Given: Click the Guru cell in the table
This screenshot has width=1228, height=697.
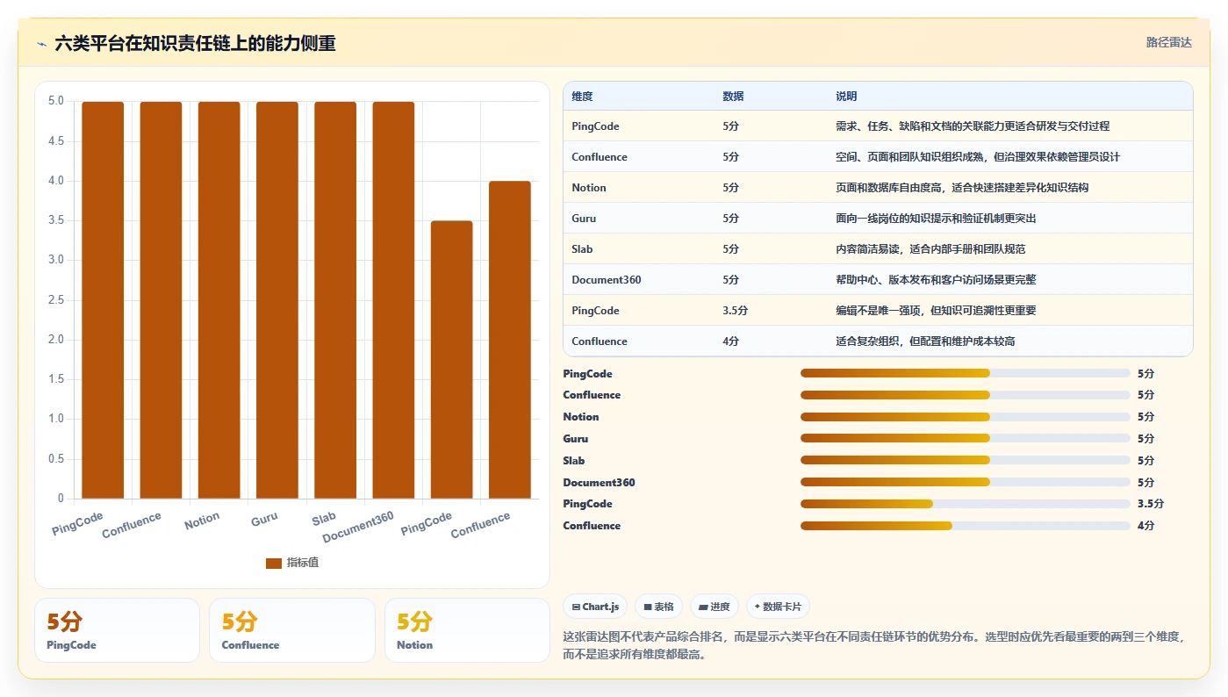Looking at the screenshot, I should tap(584, 219).
